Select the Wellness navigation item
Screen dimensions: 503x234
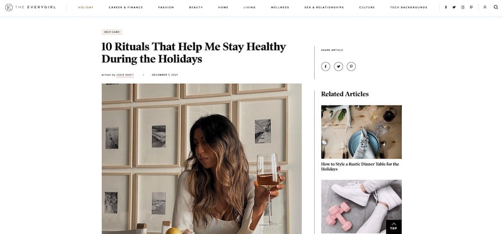280,7
